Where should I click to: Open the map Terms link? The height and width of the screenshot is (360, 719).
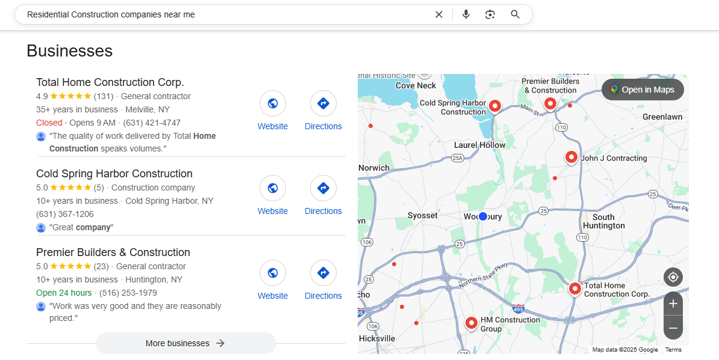tap(673, 350)
